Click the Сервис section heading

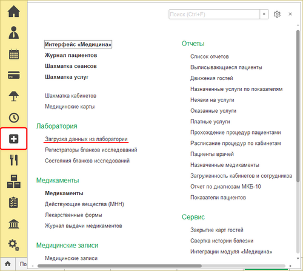193,217
